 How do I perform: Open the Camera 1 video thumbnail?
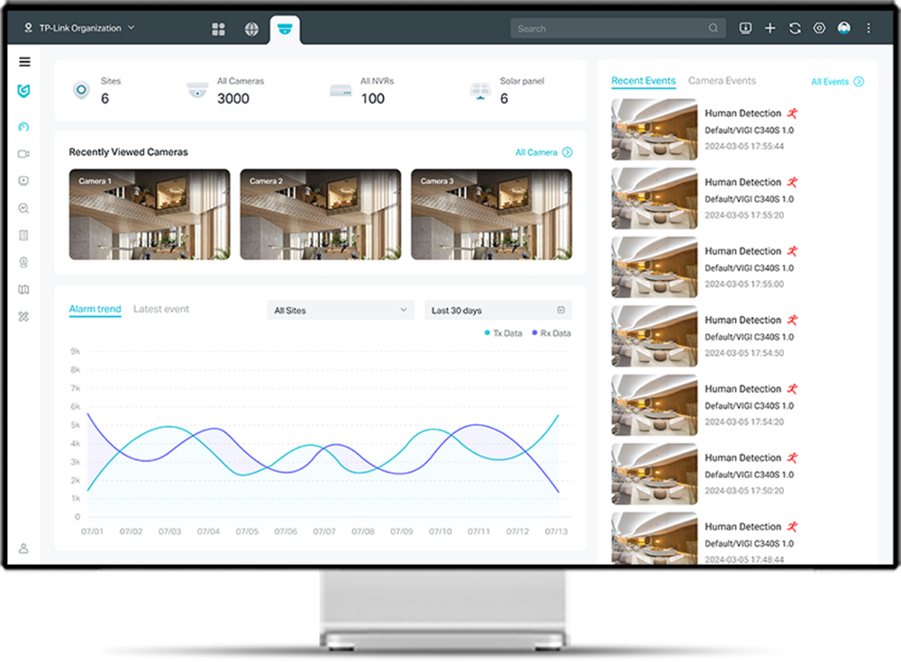pos(149,213)
